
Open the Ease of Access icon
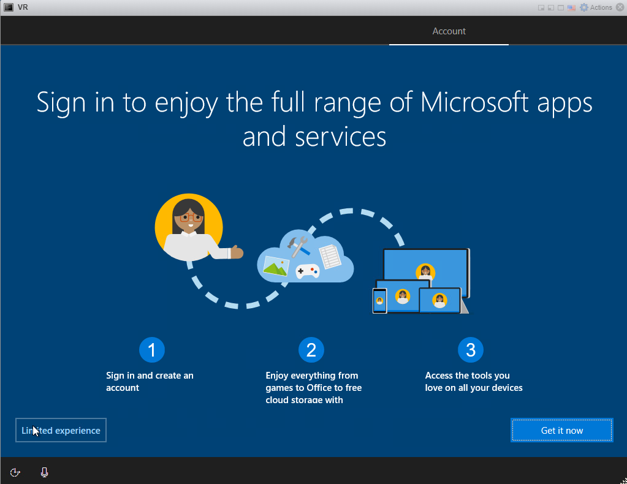(x=15, y=472)
